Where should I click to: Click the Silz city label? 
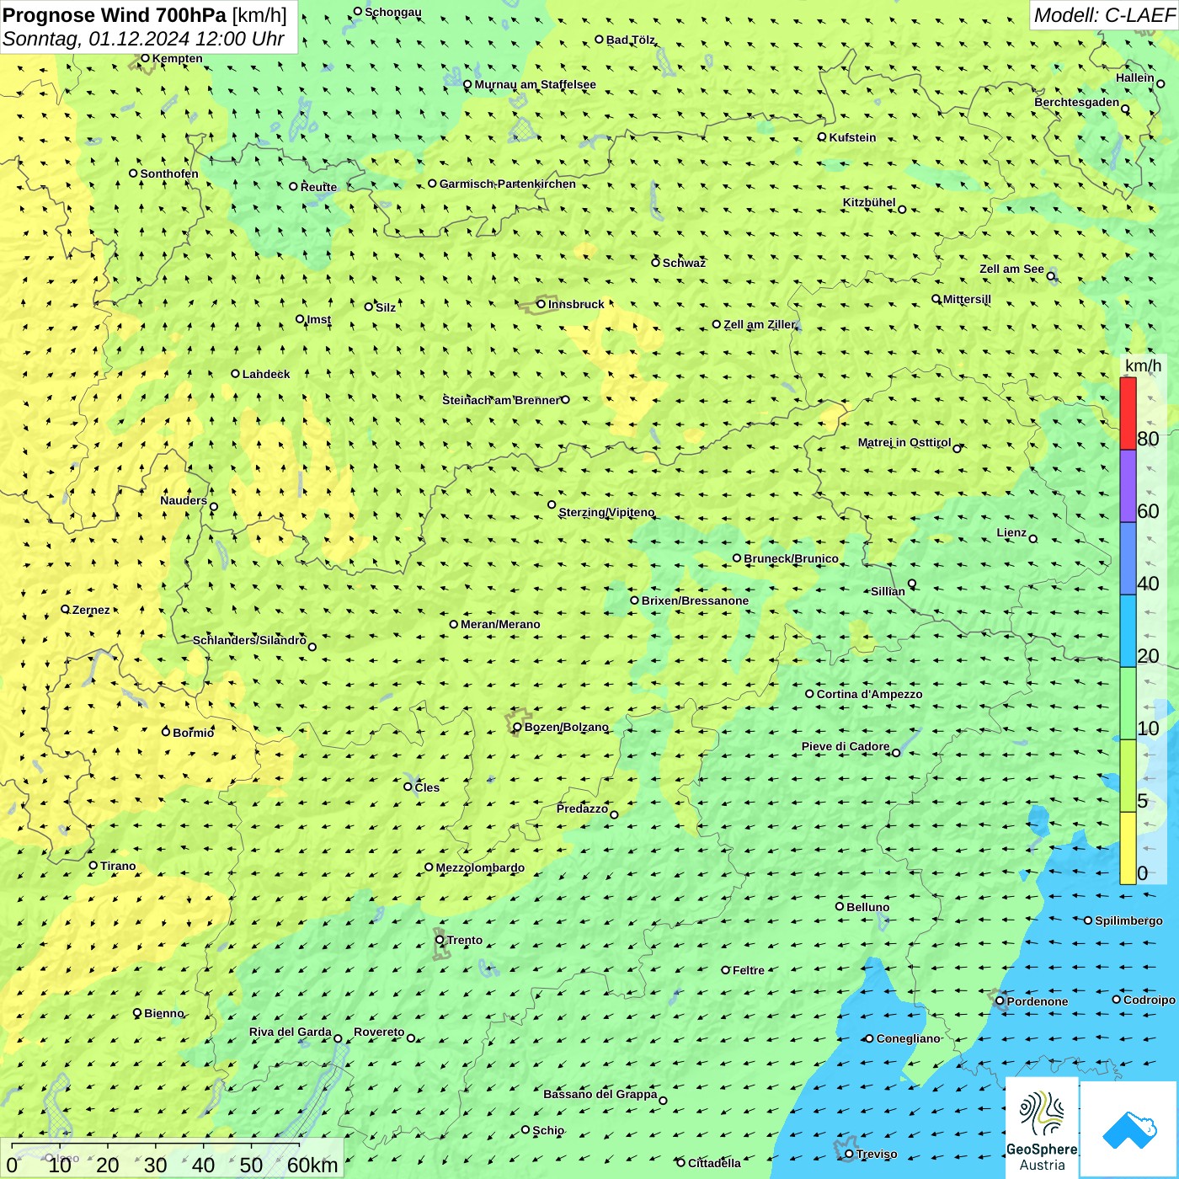(386, 307)
